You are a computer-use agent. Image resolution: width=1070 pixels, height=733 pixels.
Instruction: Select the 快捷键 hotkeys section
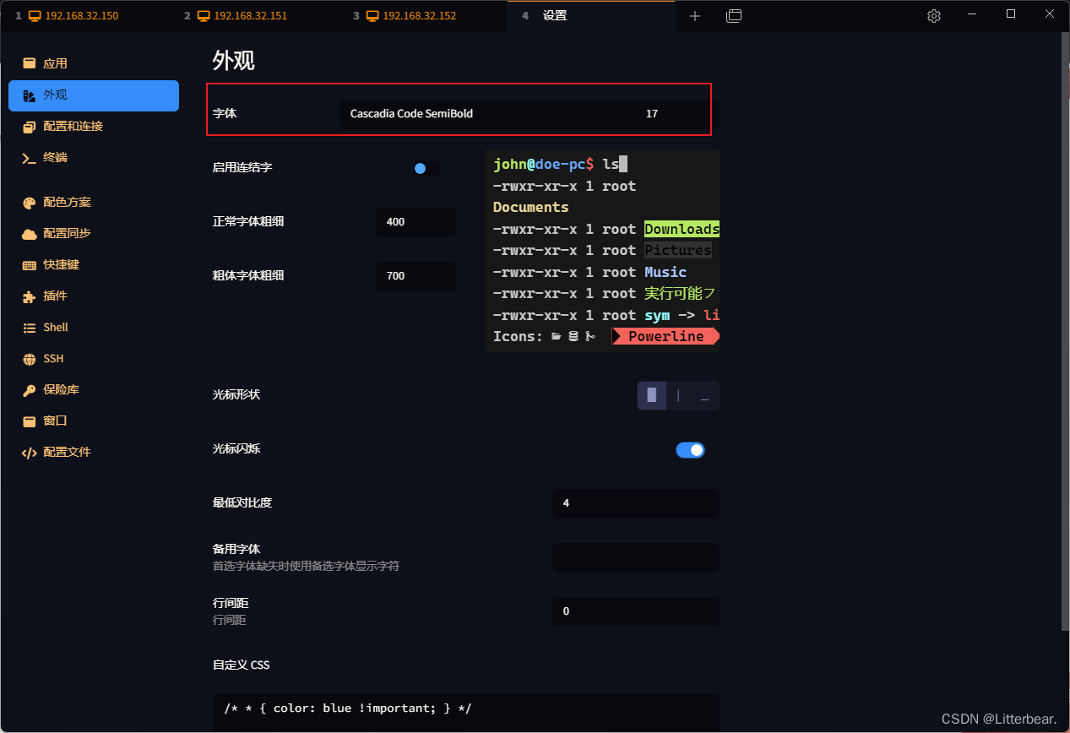tap(93, 264)
